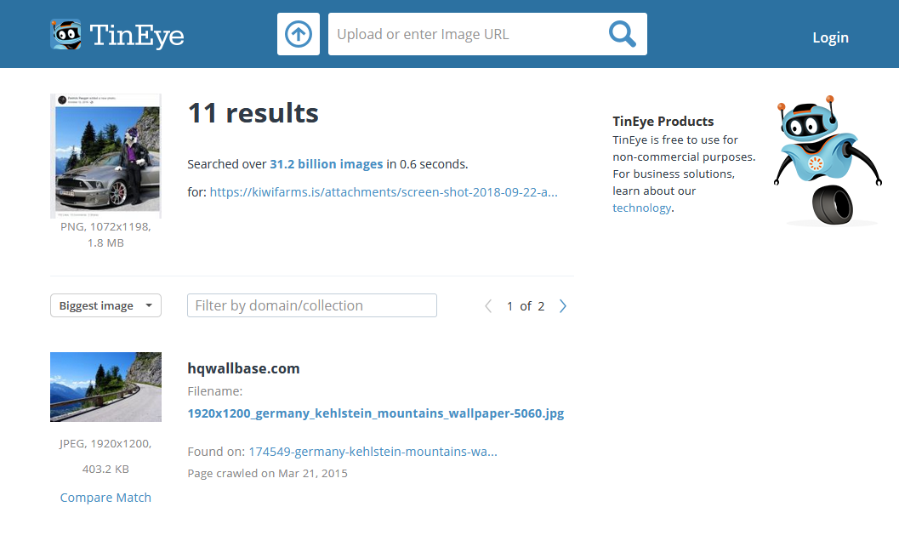The height and width of the screenshot is (541, 899).
Task: Click the PNG, 1072x1198 image info text
Action: coord(105,226)
